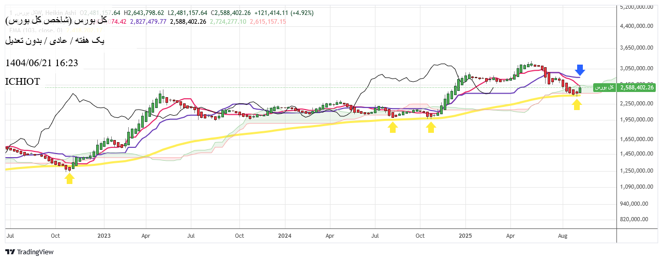Click the 3,050,000.00 price scale label
This screenshot has width=663, height=261.
click(638, 68)
